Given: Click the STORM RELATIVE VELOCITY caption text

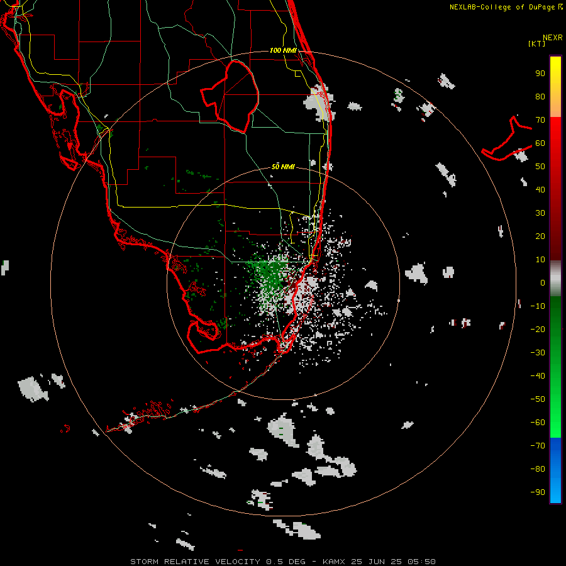Looking at the screenshot, I should coord(196,562).
